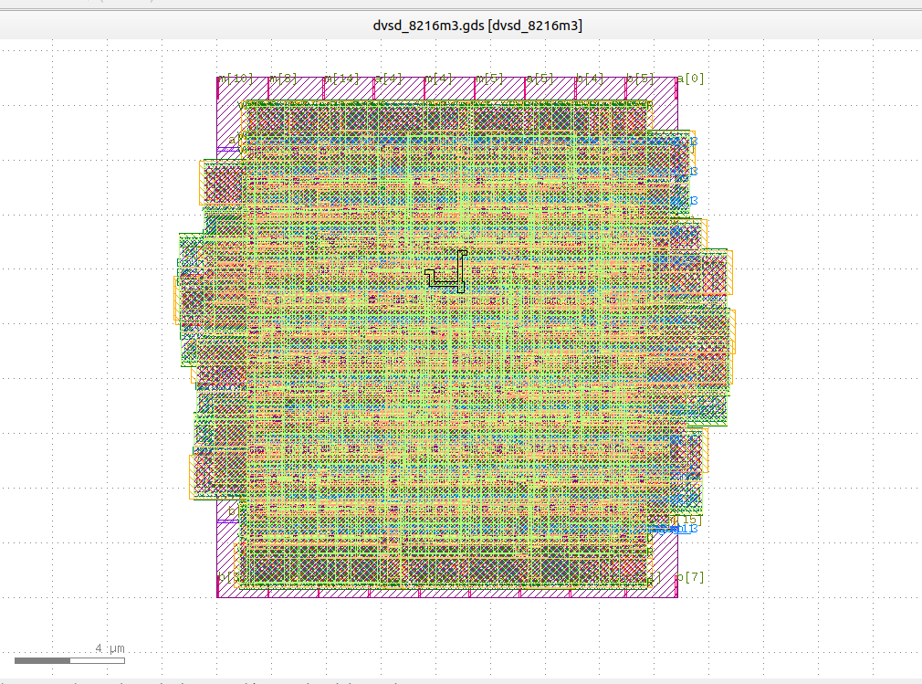Screen dimensions: 922x684
Task: Click empty canvas area left of the layout
Action: click(91, 365)
